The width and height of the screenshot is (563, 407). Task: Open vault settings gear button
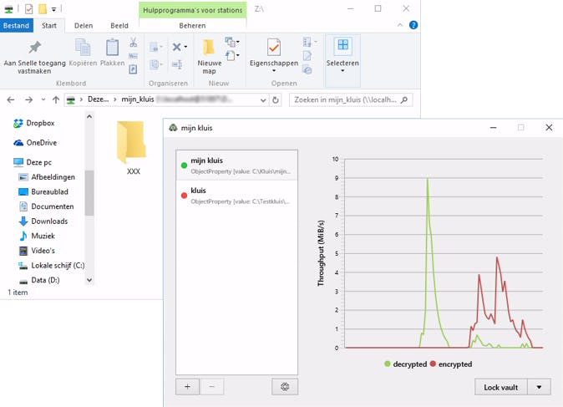pyautogui.click(x=285, y=387)
